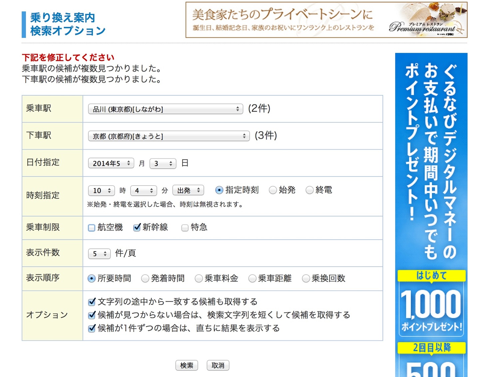Viewport: 485px width, 377px height.
Task: Click the 件/頁 unit text
Action: [126, 253]
